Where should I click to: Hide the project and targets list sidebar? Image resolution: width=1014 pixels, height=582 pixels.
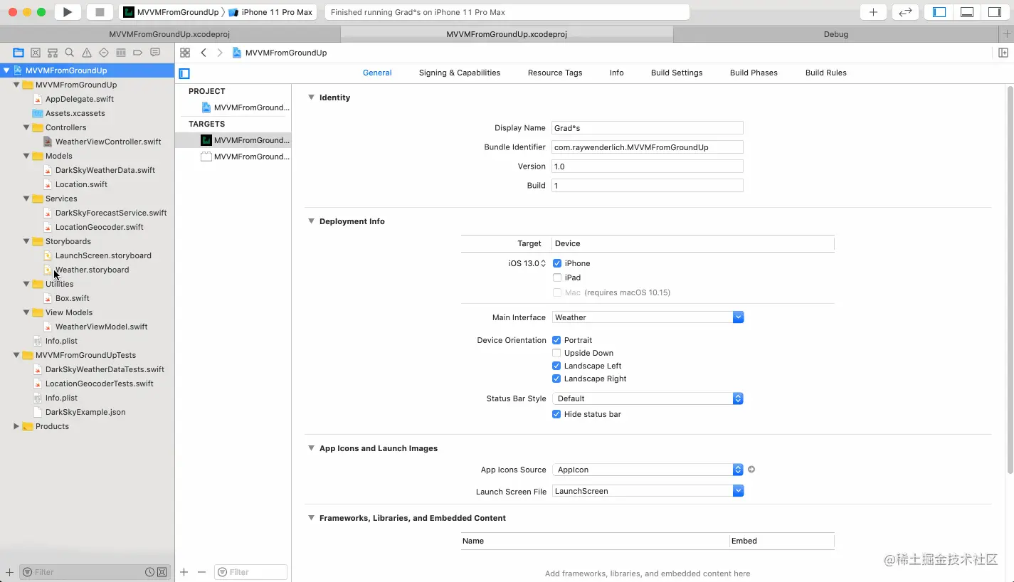coord(184,73)
